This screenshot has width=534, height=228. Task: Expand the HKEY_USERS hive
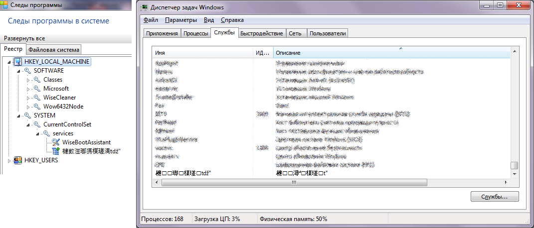tap(9, 160)
